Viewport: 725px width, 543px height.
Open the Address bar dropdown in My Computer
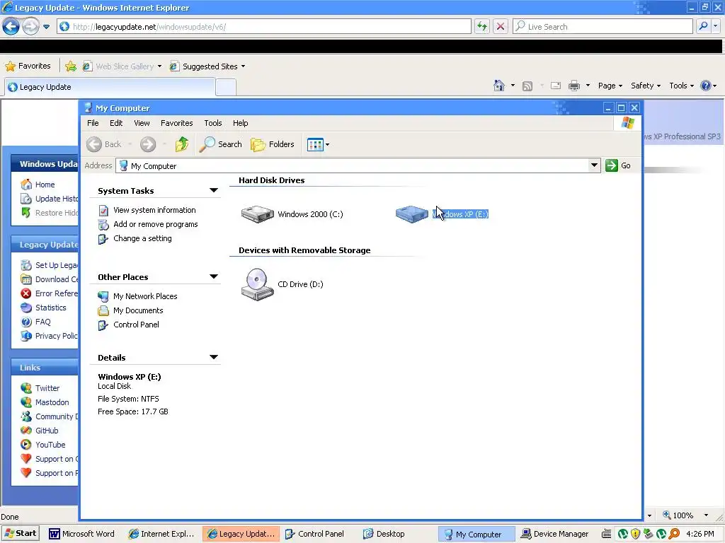(594, 165)
